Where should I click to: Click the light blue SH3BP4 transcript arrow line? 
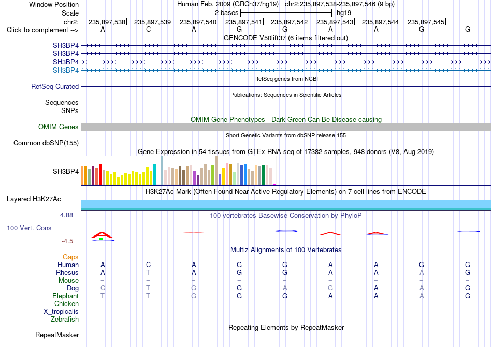click(286, 71)
